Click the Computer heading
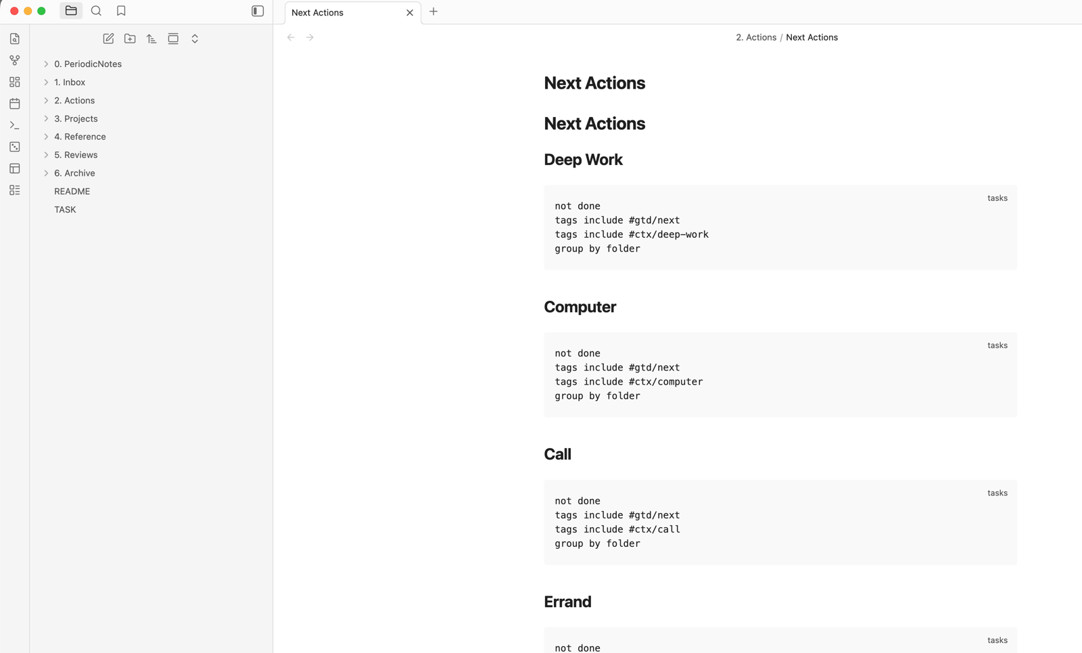The image size is (1082, 653). click(580, 307)
